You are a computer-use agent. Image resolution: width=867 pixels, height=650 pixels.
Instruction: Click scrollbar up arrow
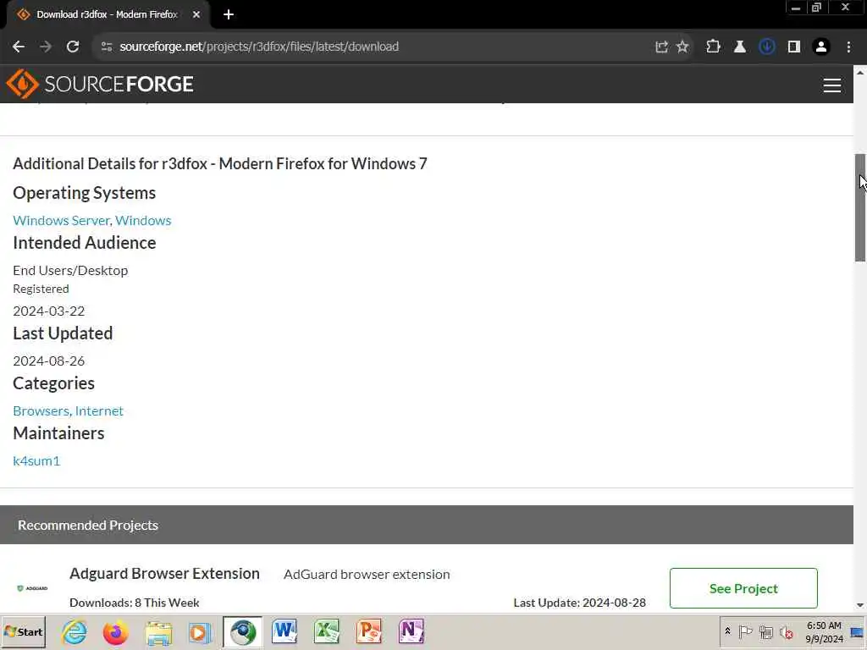860,73
